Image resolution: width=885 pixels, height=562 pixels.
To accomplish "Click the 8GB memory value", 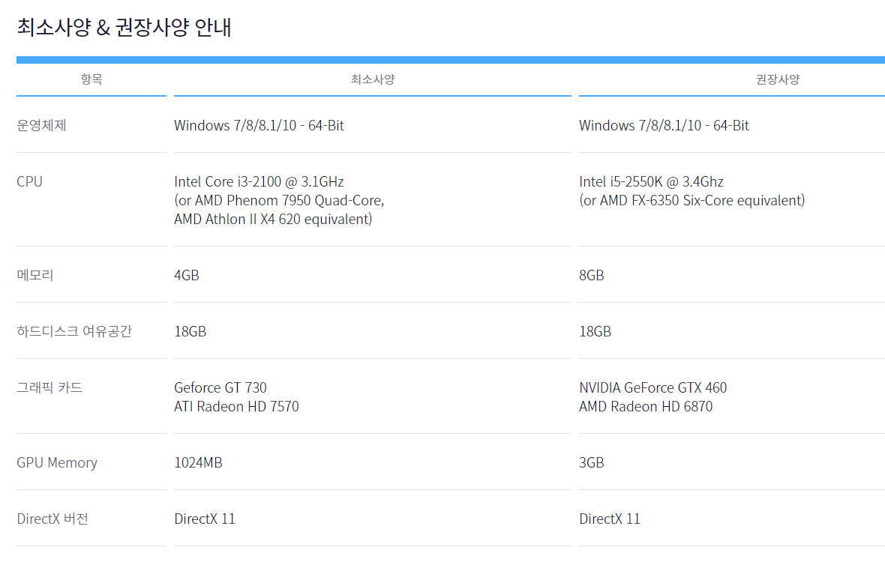I will [592, 275].
